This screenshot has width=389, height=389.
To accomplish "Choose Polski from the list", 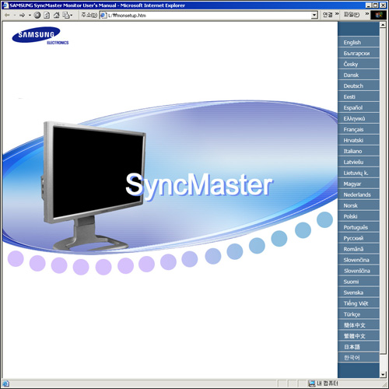I will point(359,216).
